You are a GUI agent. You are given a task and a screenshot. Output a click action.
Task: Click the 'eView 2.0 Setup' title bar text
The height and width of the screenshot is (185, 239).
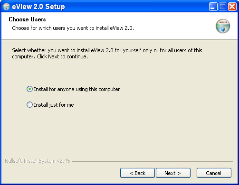(x=38, y=7)
